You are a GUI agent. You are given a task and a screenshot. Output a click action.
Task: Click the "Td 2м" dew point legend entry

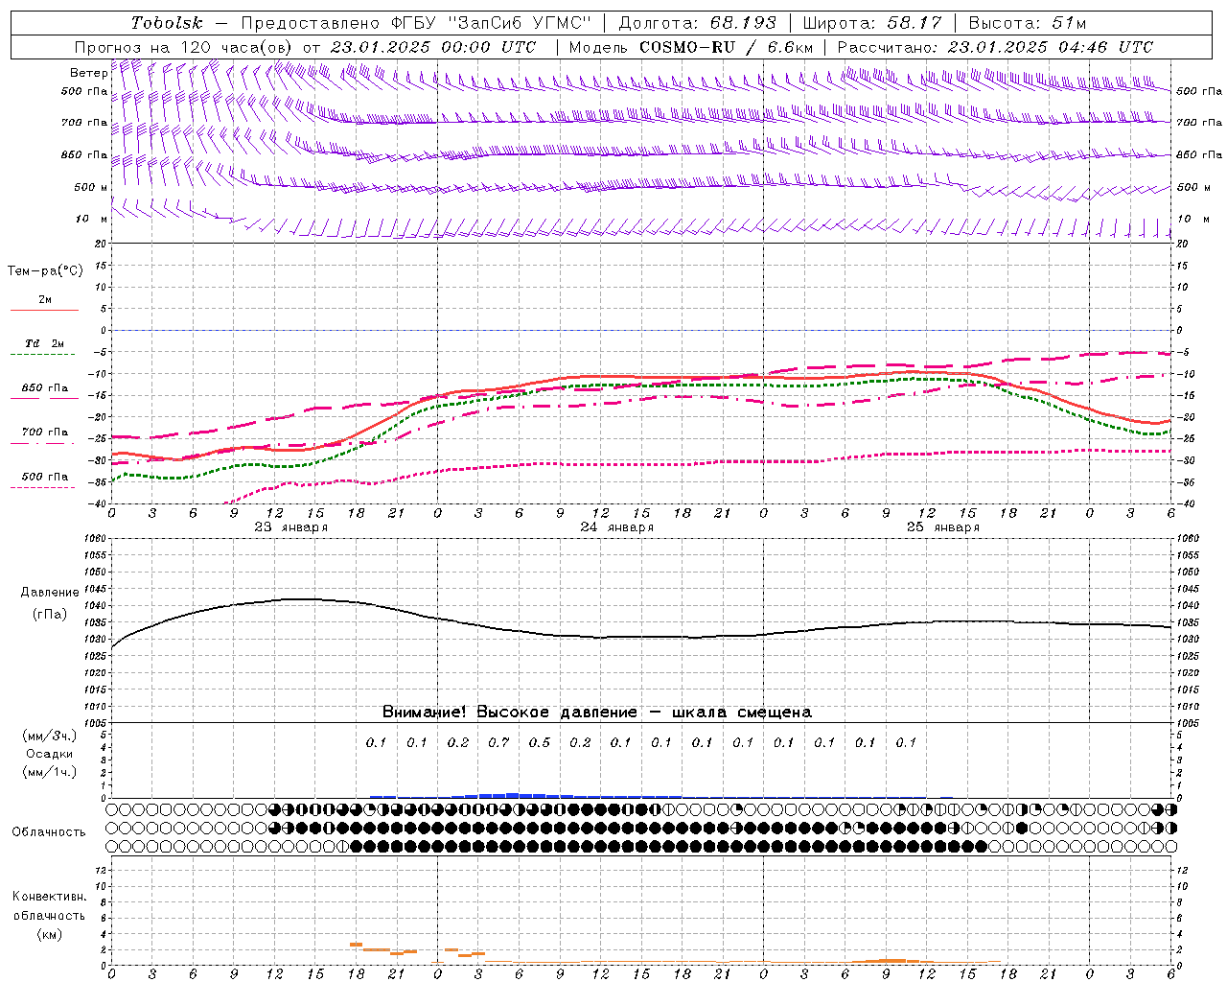pyautogui.click(x=45, y=343)
